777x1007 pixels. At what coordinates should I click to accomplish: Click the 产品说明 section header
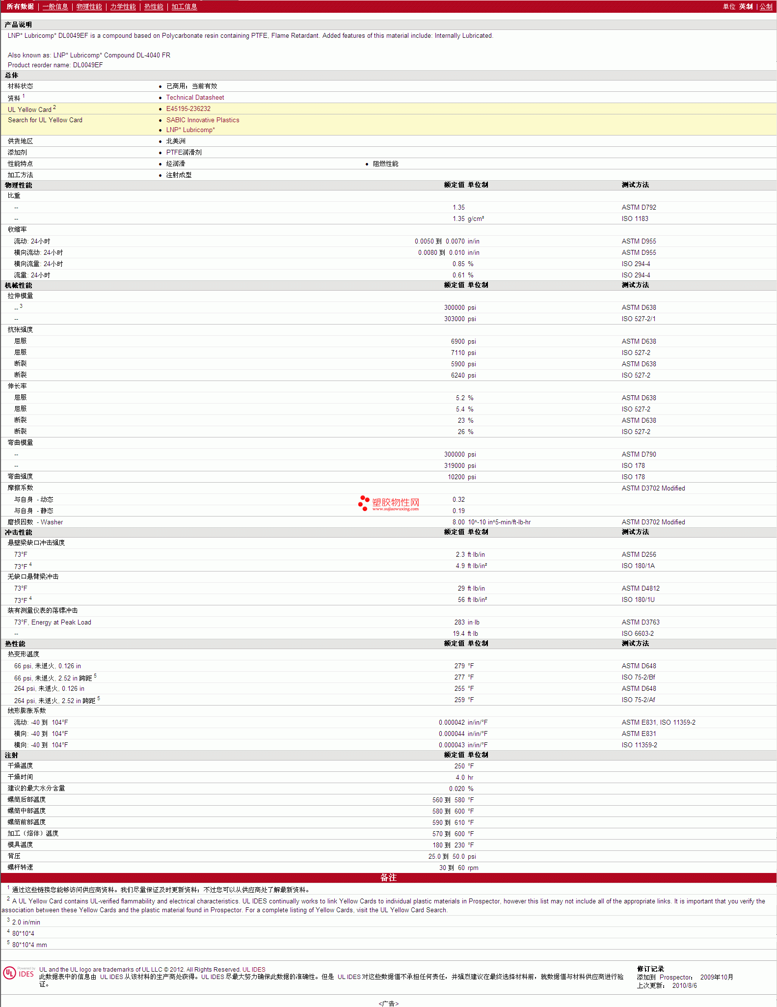point(18,25)
